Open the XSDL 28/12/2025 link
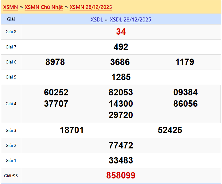 point(130,20)
